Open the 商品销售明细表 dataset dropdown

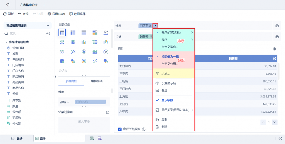[28, 26]
